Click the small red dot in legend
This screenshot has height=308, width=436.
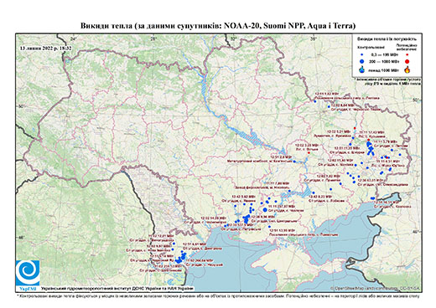tap(407, 55)
